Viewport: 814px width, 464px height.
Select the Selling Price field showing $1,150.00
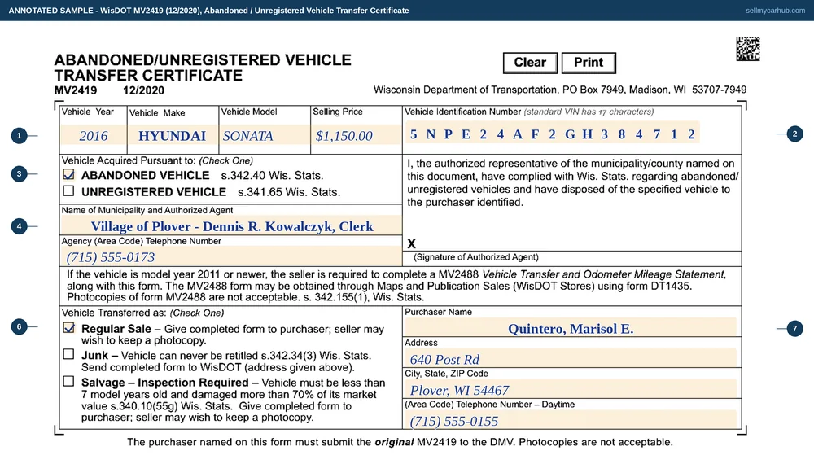tap(357, 135)
